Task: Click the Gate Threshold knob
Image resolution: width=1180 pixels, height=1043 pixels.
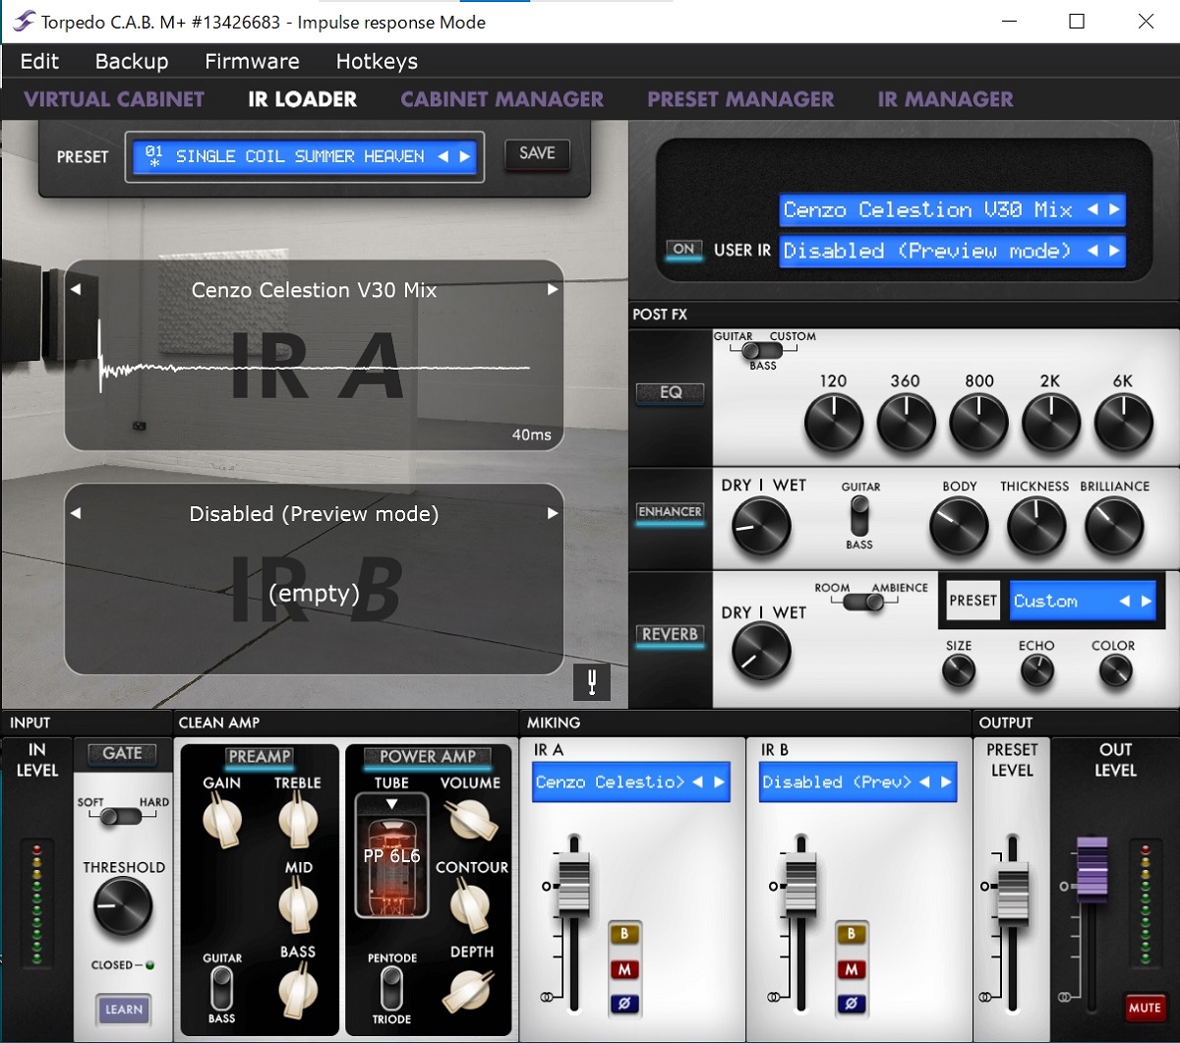Action: pos(123,906)
